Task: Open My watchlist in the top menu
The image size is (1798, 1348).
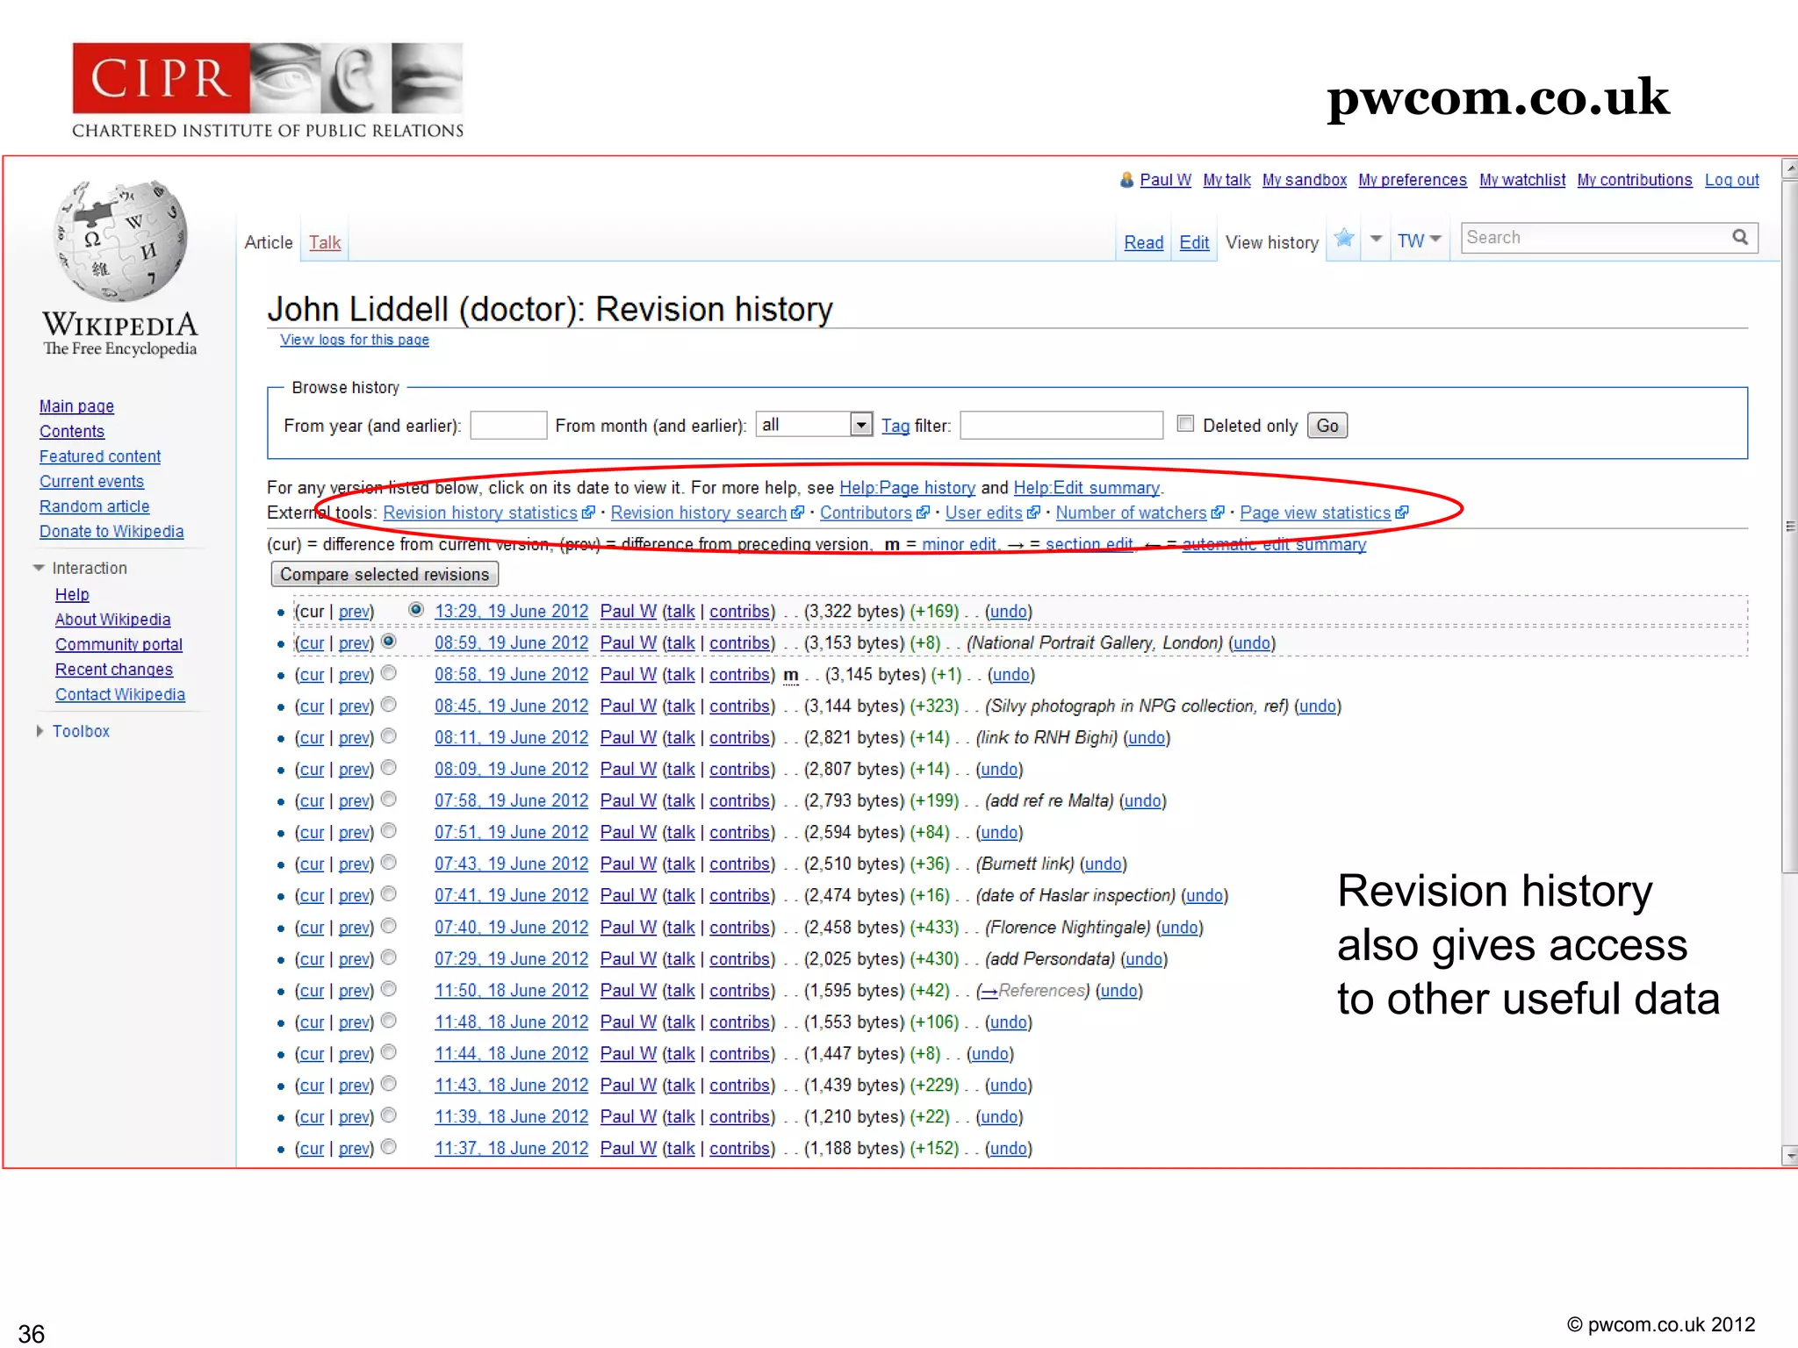Action: (1522, 180)
